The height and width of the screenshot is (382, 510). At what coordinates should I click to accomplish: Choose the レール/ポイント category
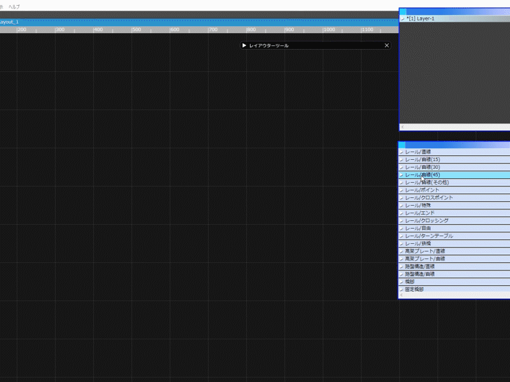pyautogui.click(x=422, y=190)
